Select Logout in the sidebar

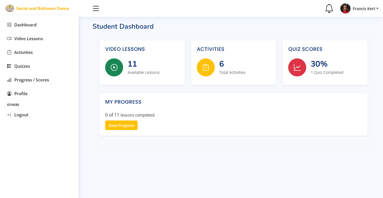21,115
